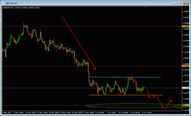The height and width of the screenshot is (116, 191).
Task: Click the 17 Jun 16:00 time label
Action: click(147, 113)
